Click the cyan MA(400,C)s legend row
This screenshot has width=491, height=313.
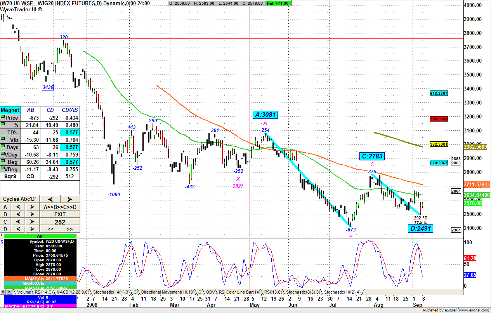pyautogui.click(x=40, y=283)
